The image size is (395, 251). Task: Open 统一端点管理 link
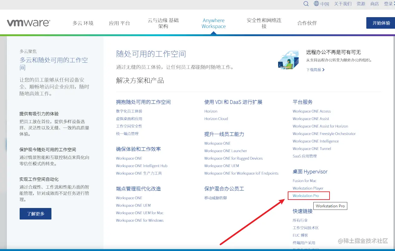pyautogui.click(x=127, y=134)
